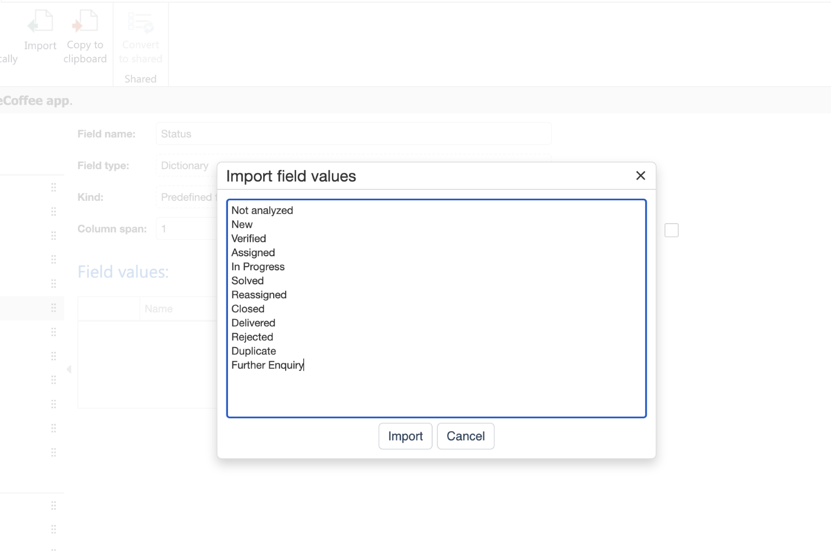Click the 'In Progress' line in textarea
Image resolution: width=831 pixels, height=552 pixels.
[x=258, y=267]
